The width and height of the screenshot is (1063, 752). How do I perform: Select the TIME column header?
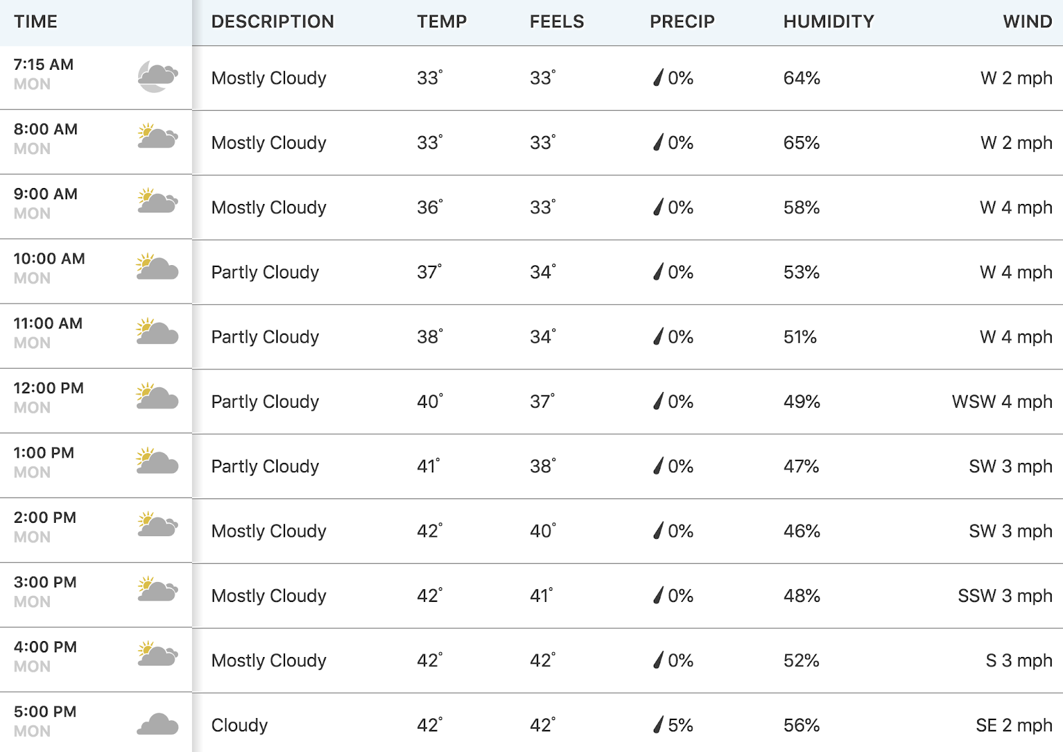coord(36,22)
